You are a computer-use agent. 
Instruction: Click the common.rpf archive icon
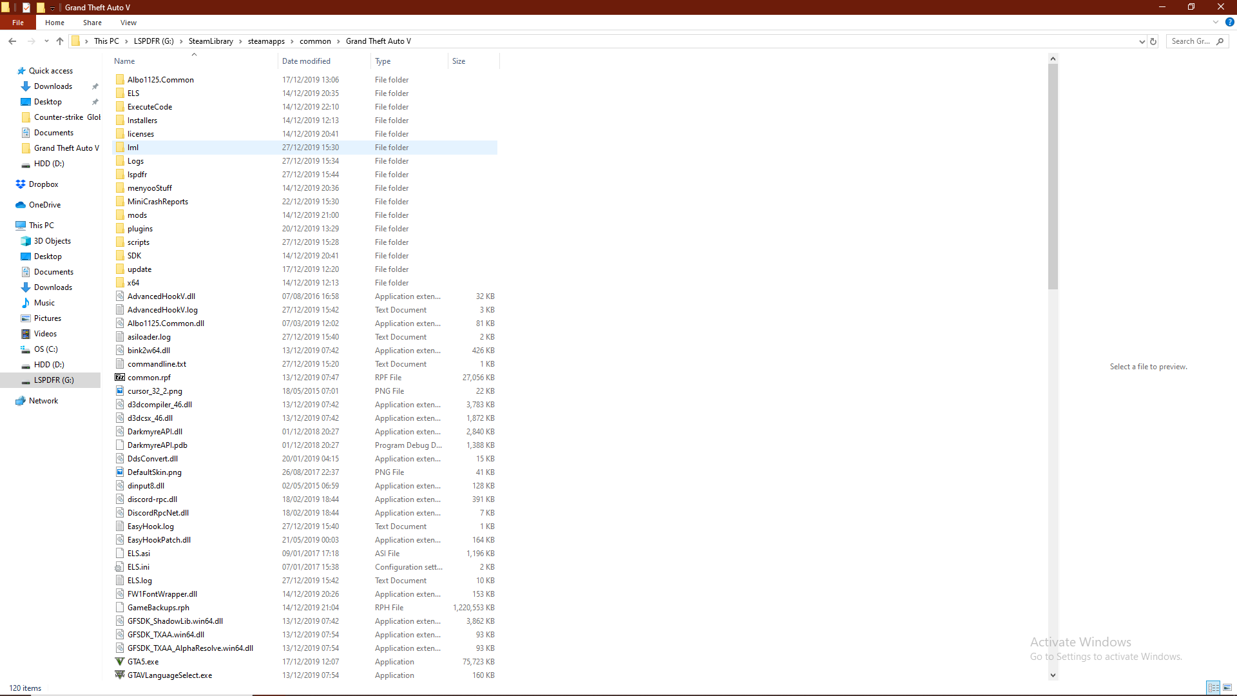coord(120,378)
